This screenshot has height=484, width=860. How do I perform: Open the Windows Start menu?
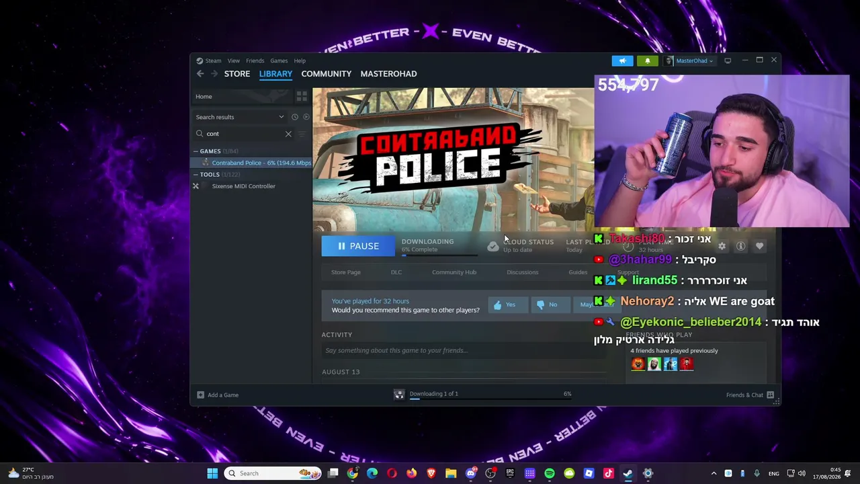pyautogui.click(x=212, y=473)
